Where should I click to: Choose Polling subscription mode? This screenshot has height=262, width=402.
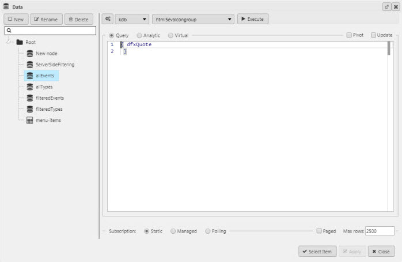(208, 231)
